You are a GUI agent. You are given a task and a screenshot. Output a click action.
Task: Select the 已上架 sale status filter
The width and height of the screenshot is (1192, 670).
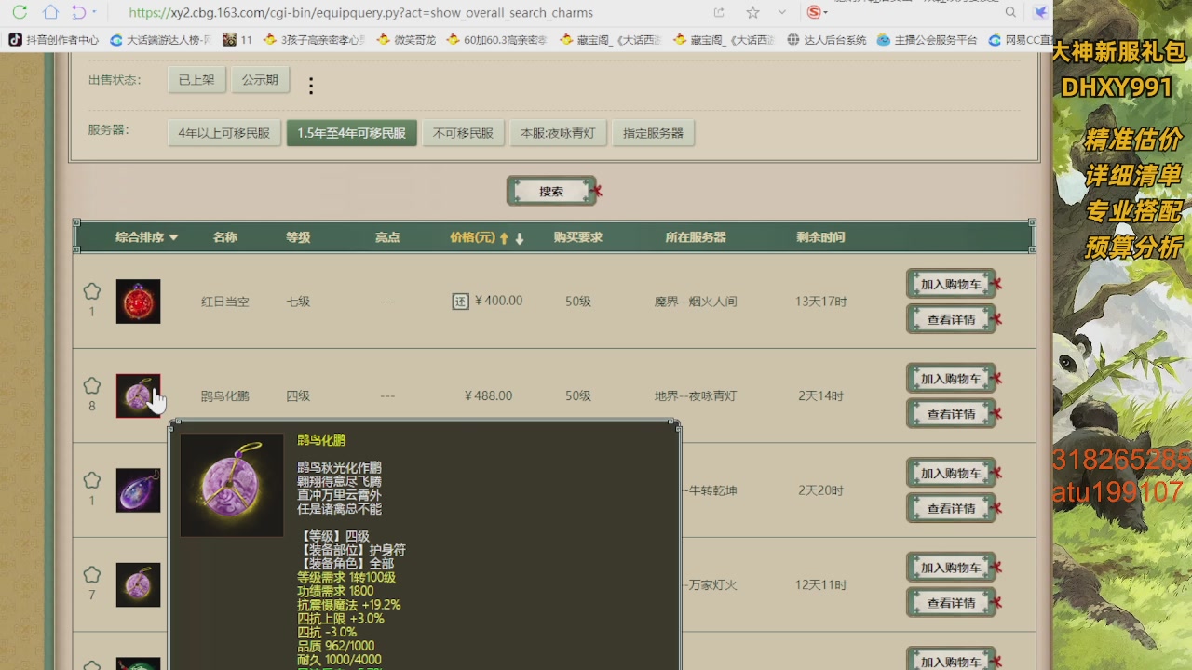click(196, 80)
